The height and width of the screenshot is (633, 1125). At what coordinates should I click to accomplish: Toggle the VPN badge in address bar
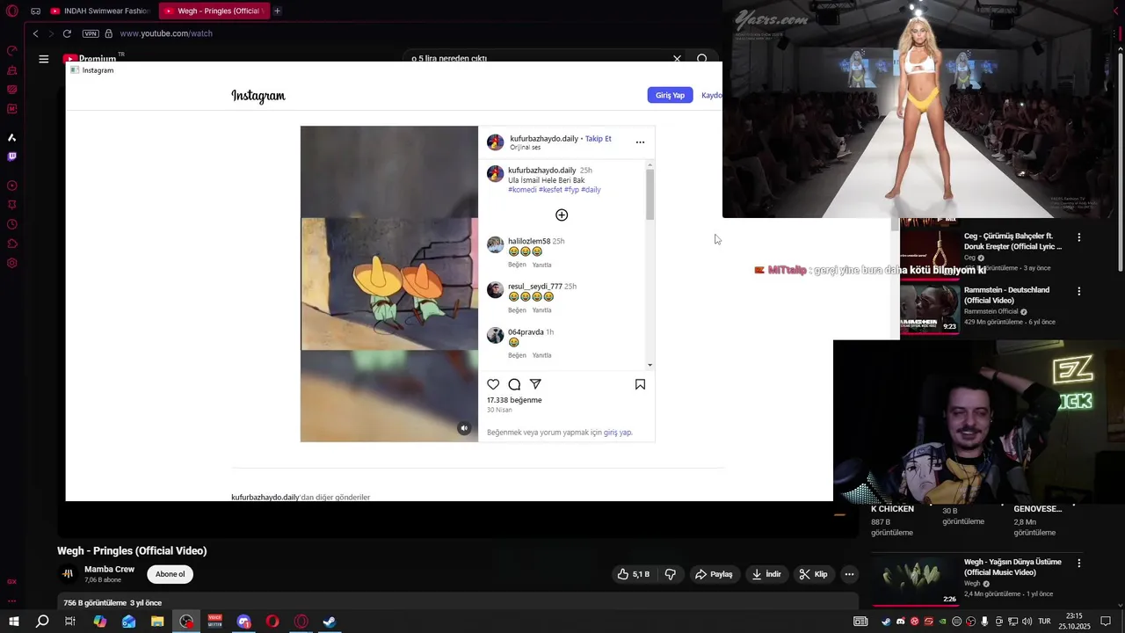coord(91,33)
